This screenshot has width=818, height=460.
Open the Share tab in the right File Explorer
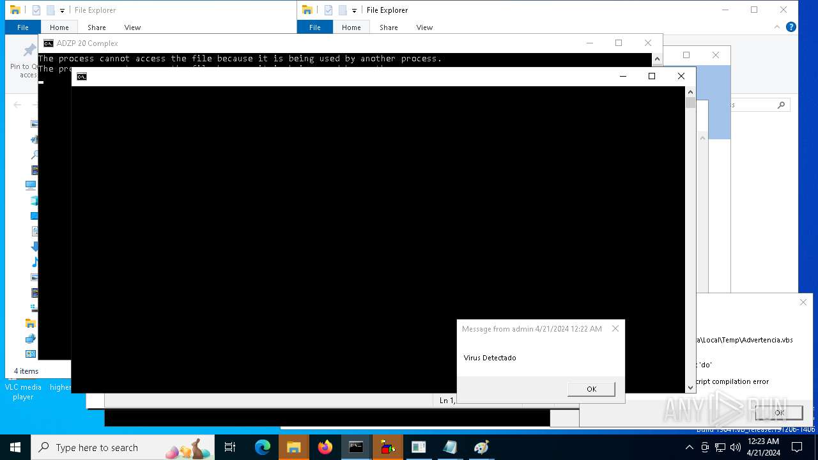pos(389,27)
